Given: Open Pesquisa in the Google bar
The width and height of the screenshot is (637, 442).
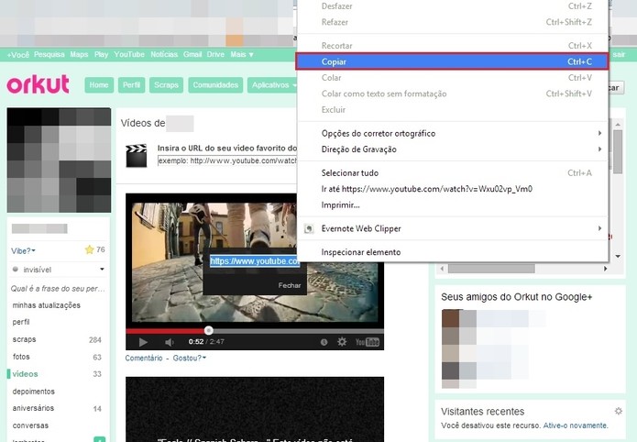Looking at the screenshot, I should 49,54.
